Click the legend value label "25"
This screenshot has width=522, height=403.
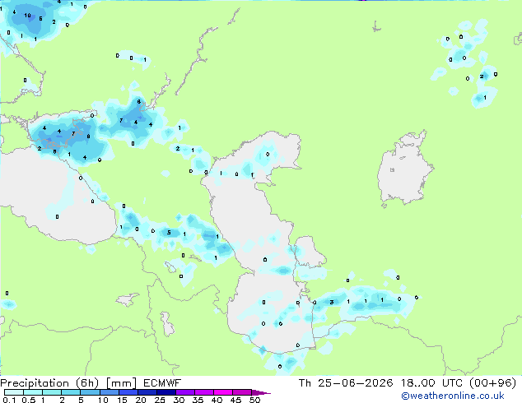pyautogui.click(x=160, y=400)
